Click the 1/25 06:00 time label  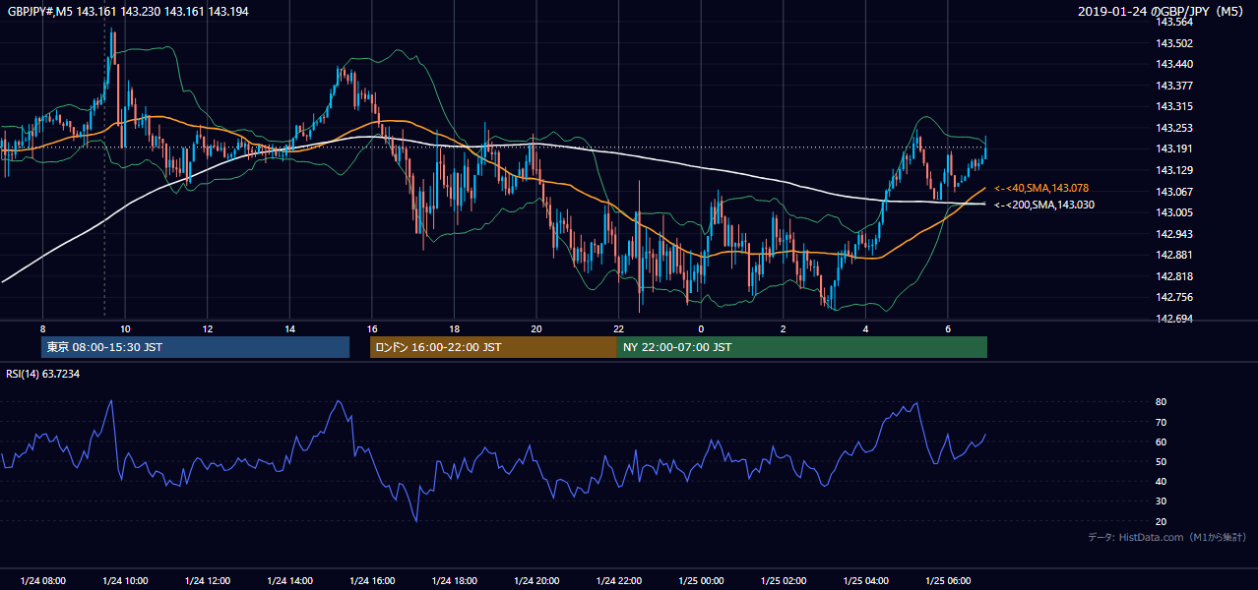pyautogui.click(x=948, y=581)
